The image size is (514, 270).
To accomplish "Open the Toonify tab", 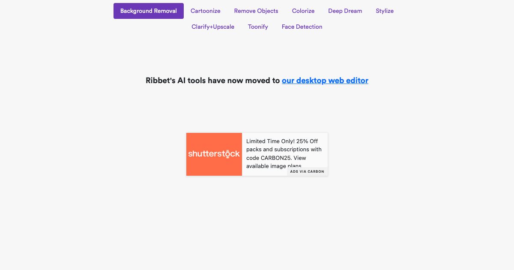I will pyautogui.click(x=258, y=27).
